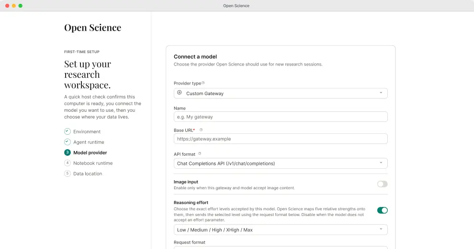Open the API format dropdown
The width and height of the screenshot is (474, 249).
281,163
